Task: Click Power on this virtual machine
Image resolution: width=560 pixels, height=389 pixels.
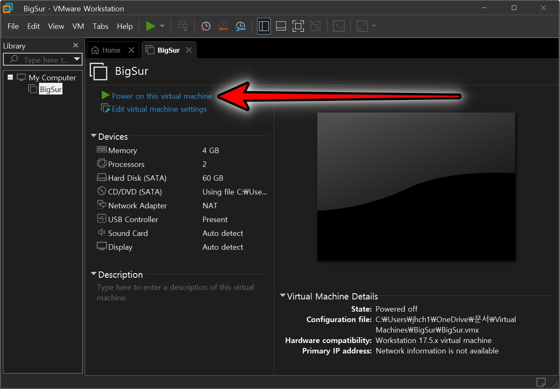Action: [162, 96]
